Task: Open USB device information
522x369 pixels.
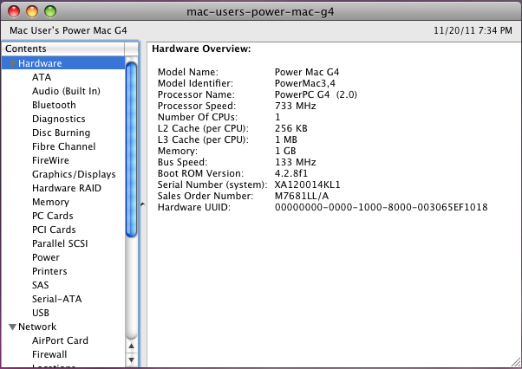Action: pyautogui.click(x=41, y=313)
